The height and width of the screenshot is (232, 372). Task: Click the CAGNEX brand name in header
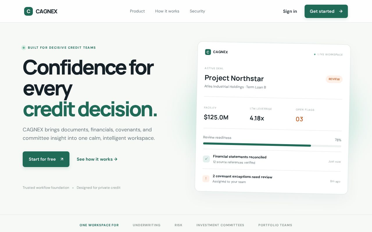point(46,11)
